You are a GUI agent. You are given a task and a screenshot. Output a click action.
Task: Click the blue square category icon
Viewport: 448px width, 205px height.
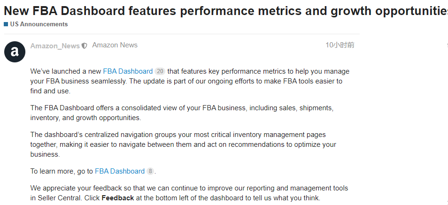[x=6, y=24]
